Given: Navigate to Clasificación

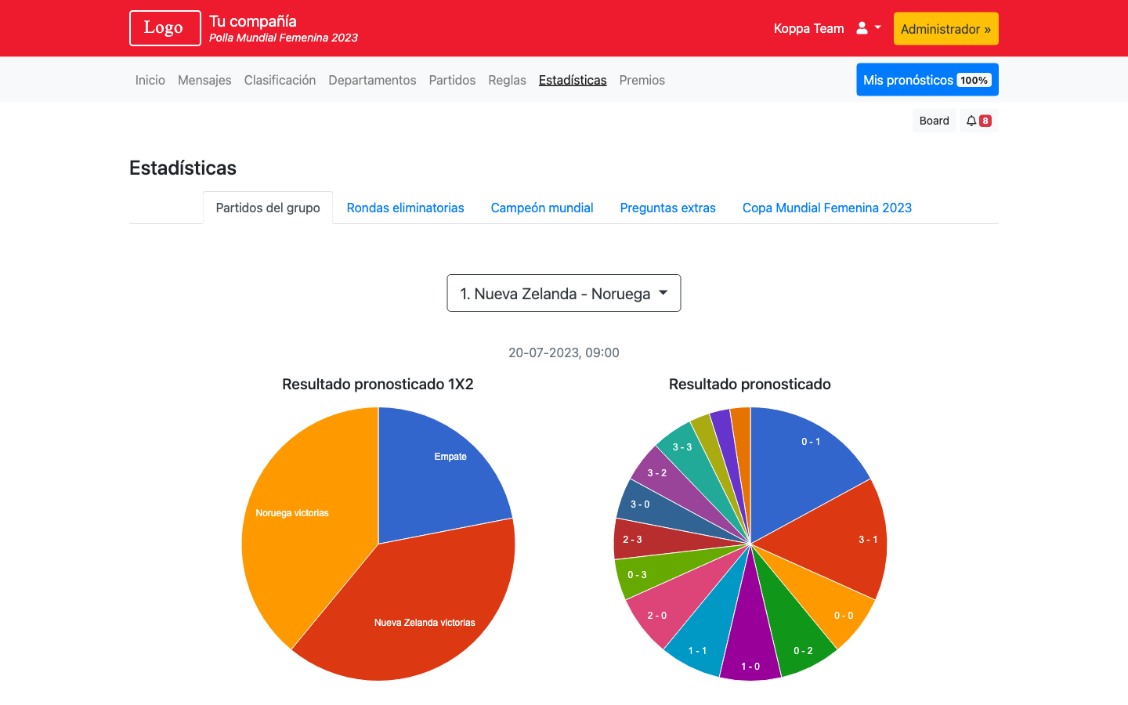Looking at the screenshot, I should [x=280, y=80].
